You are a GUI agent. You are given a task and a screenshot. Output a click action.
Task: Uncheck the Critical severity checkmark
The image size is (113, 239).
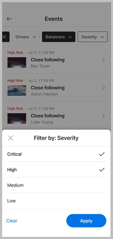102,154
